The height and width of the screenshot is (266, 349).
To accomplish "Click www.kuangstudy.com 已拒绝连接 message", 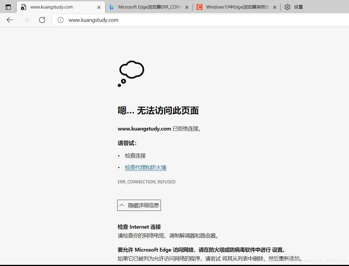I will point(159,129).
